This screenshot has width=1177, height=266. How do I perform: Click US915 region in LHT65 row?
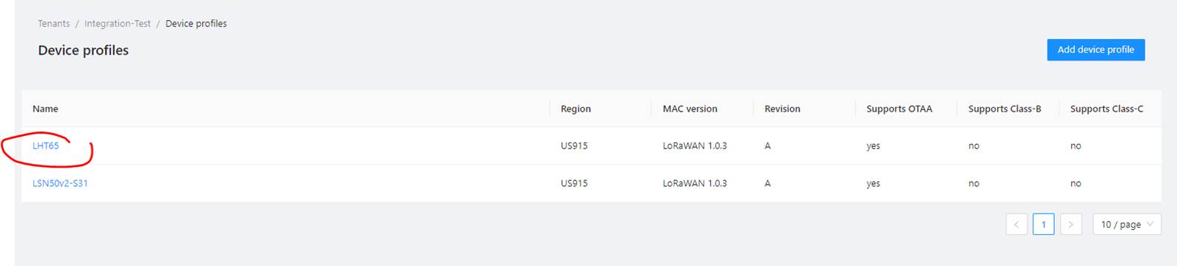point(574,146)
